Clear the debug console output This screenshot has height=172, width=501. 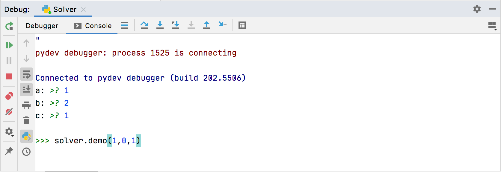26,121
